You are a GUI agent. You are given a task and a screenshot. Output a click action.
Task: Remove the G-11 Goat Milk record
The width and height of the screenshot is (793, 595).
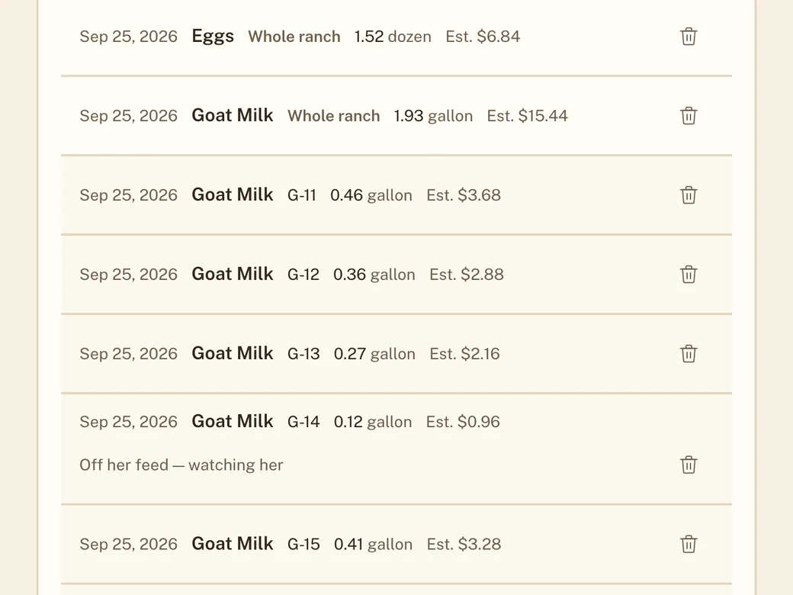tap(689, 195)
